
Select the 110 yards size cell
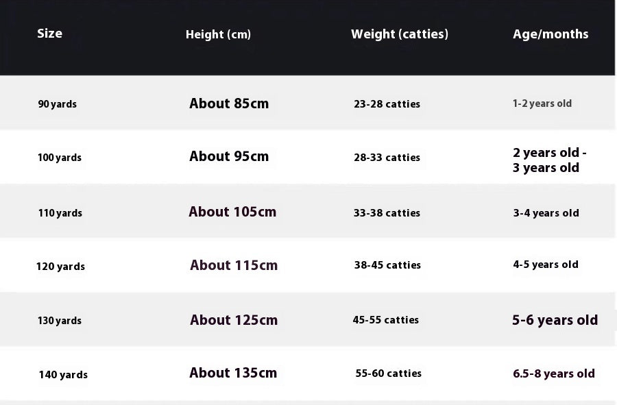click(60, 213)
